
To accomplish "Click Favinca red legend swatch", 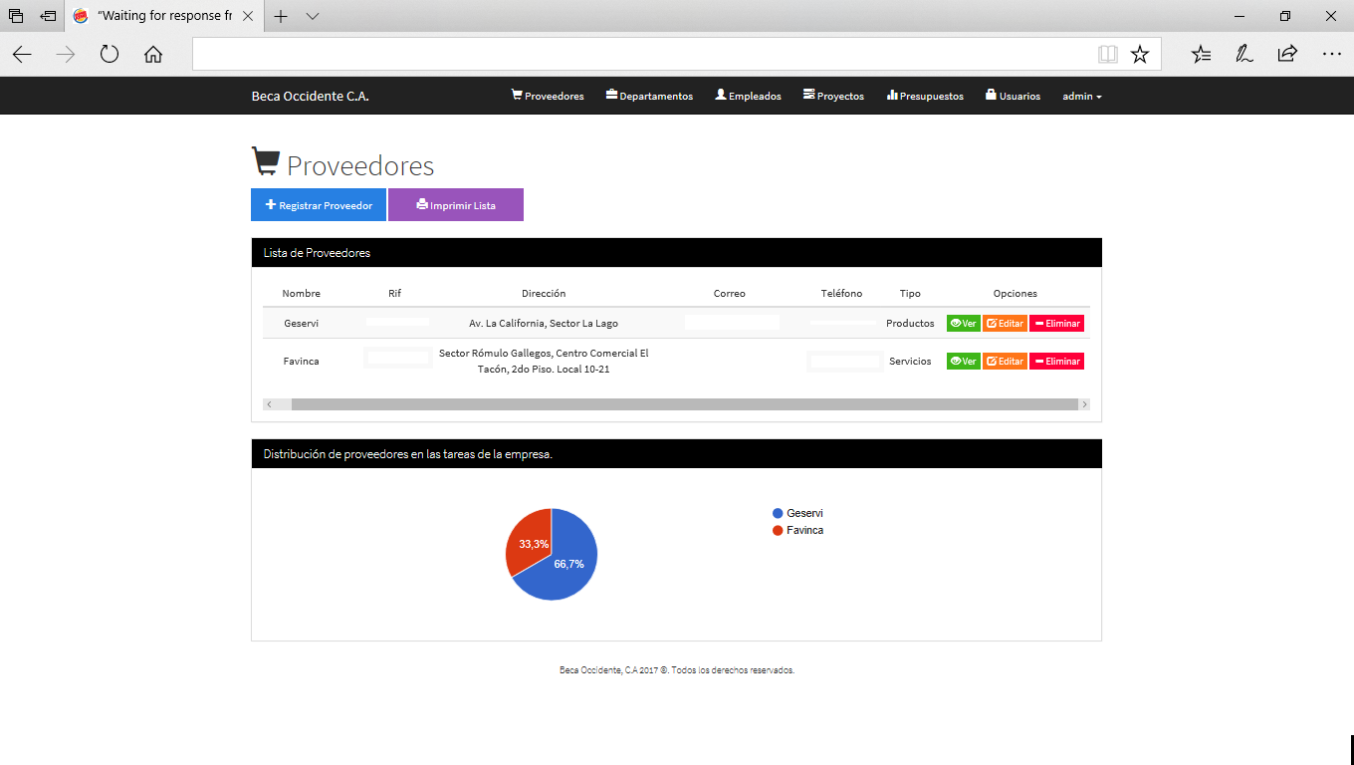I will [778, 530].
